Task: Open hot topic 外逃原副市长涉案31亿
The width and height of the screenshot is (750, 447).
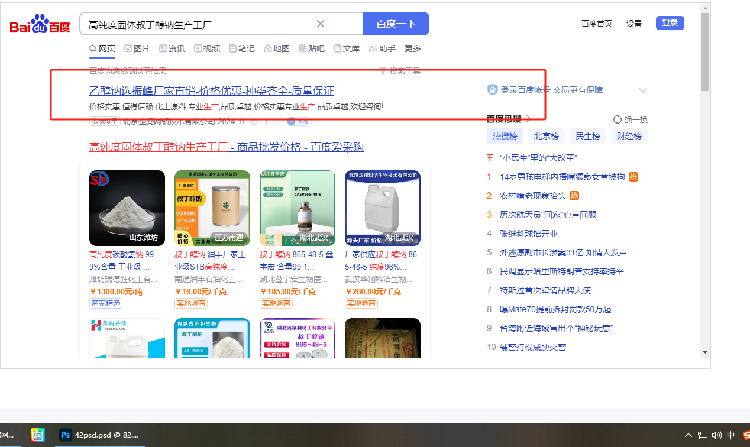Action: (x=563, y=252)
